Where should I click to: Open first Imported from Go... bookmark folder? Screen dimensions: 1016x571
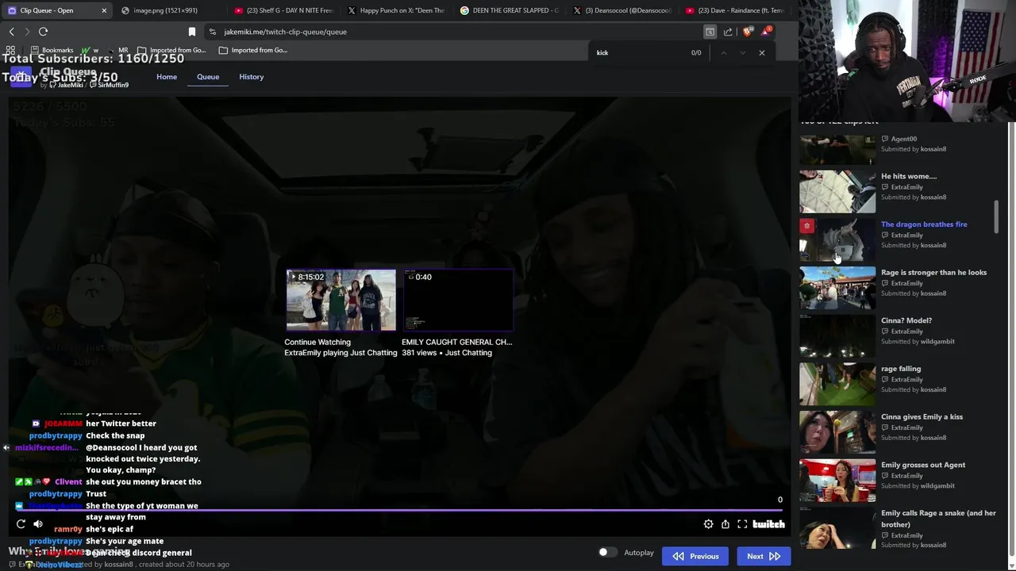170,50
